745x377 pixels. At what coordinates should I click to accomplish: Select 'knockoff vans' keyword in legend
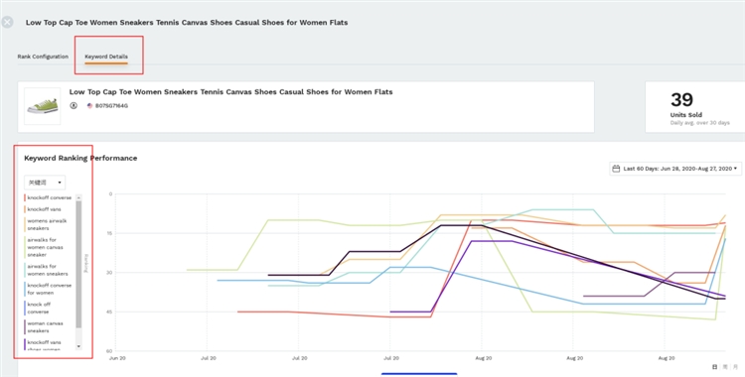pos(44,209)
